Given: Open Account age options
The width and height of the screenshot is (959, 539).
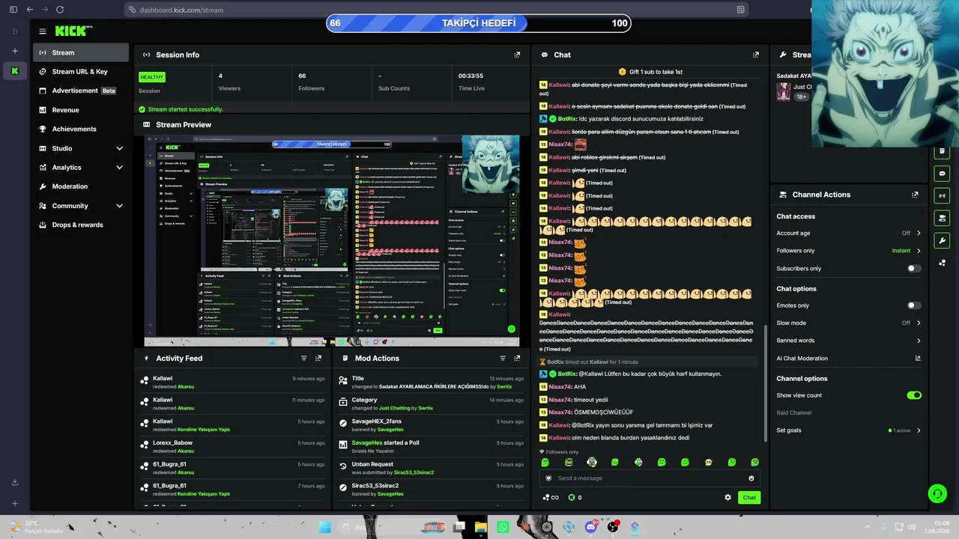Looking at the screenshot, I should (849, 233).
